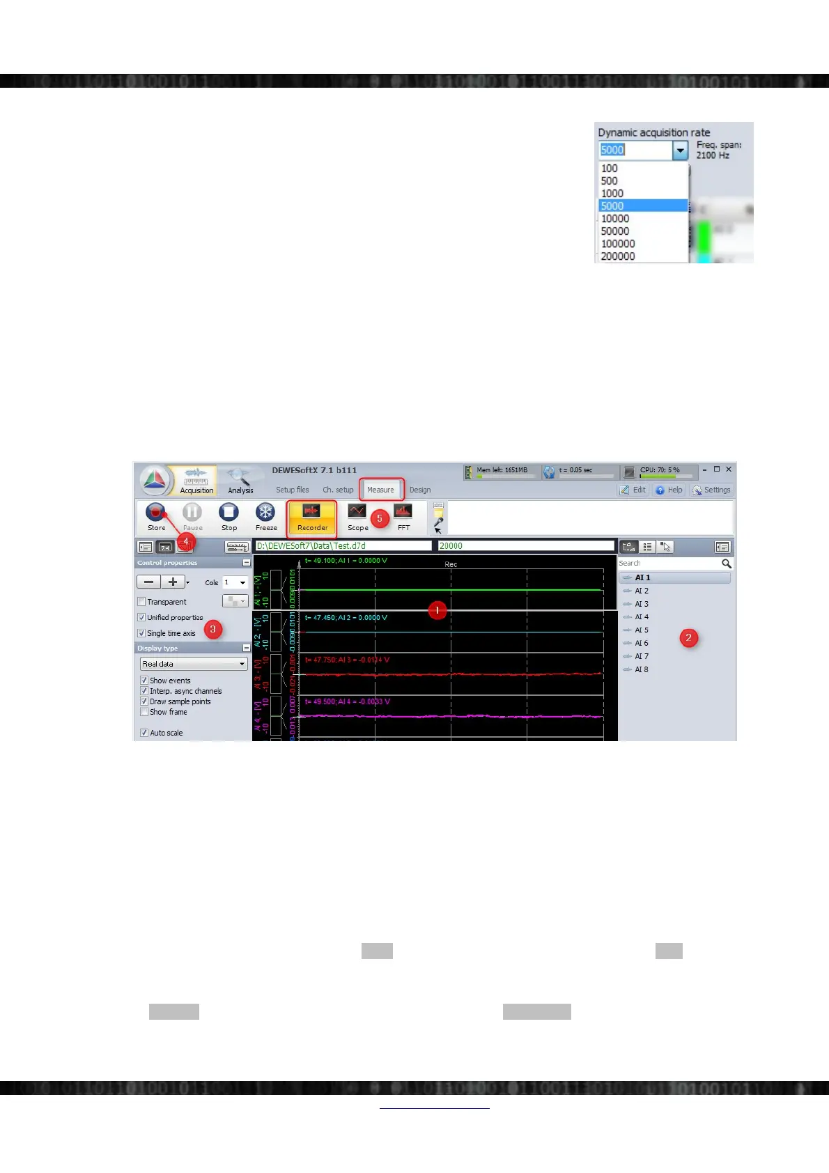Open the Help button

point(669,490)
